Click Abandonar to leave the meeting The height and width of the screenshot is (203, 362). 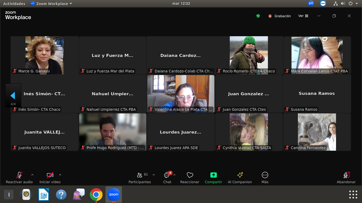(x=346, y=178)
